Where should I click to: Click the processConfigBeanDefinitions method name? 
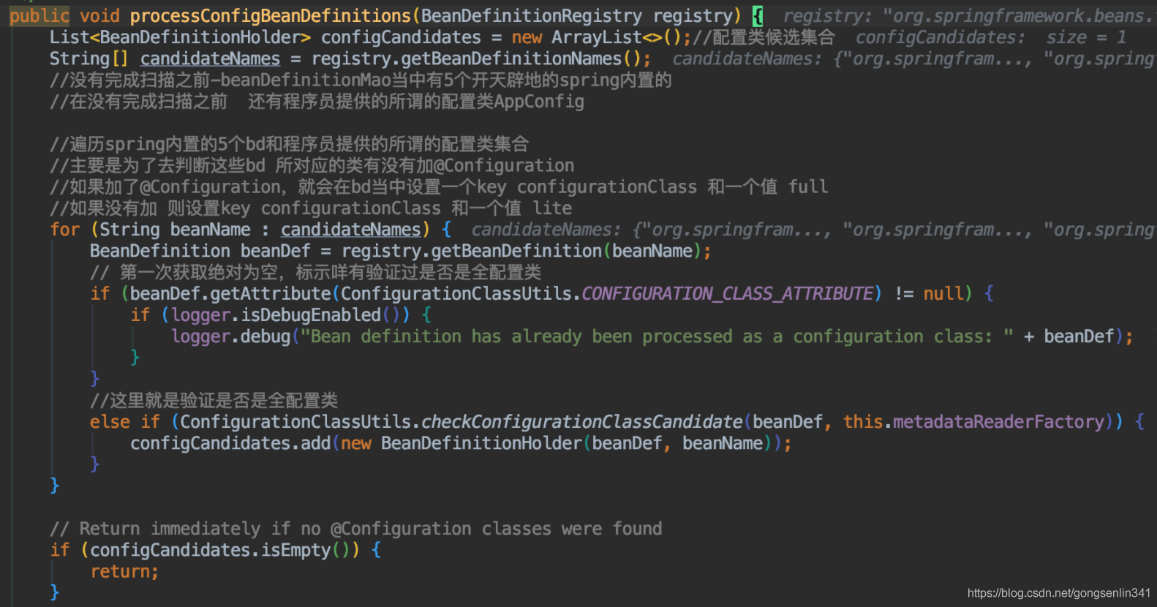tap(271, 16)
